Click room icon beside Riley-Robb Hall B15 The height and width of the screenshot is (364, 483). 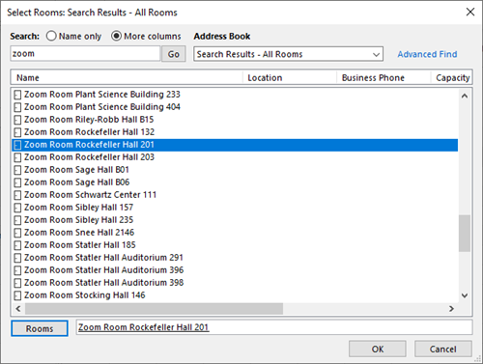[17, 120]
